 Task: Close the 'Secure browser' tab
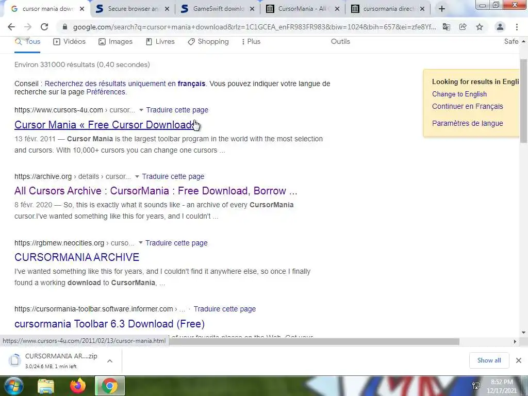[167, 9]
